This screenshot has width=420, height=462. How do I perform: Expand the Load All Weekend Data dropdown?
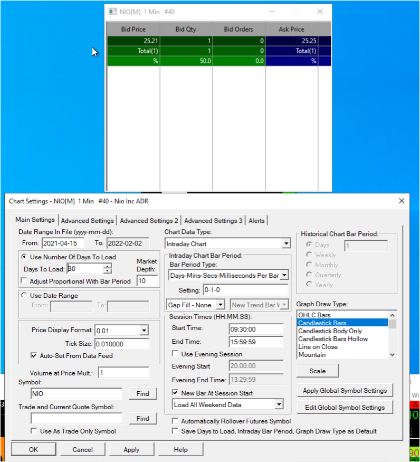(279, 404)
